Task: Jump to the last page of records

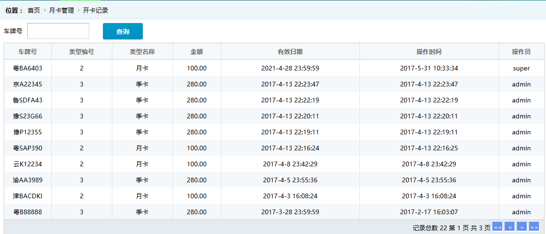Action: click(534, 227)
